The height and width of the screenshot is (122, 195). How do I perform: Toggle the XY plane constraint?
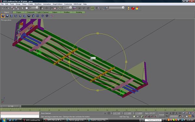93,8
